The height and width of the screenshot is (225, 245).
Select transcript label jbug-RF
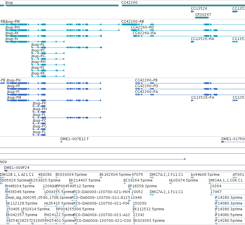[x=12, y=33]
